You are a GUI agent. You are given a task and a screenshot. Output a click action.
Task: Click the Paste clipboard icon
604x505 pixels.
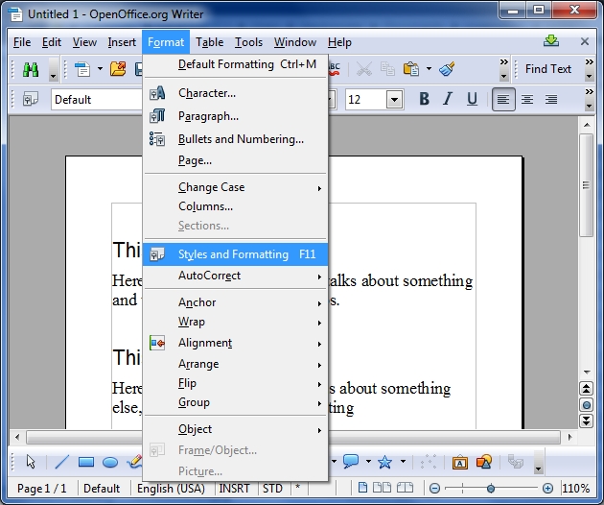coord(411,69)
